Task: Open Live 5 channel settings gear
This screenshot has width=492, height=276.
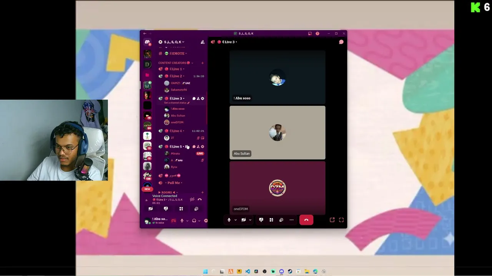Action: click(x=203, y=146)
